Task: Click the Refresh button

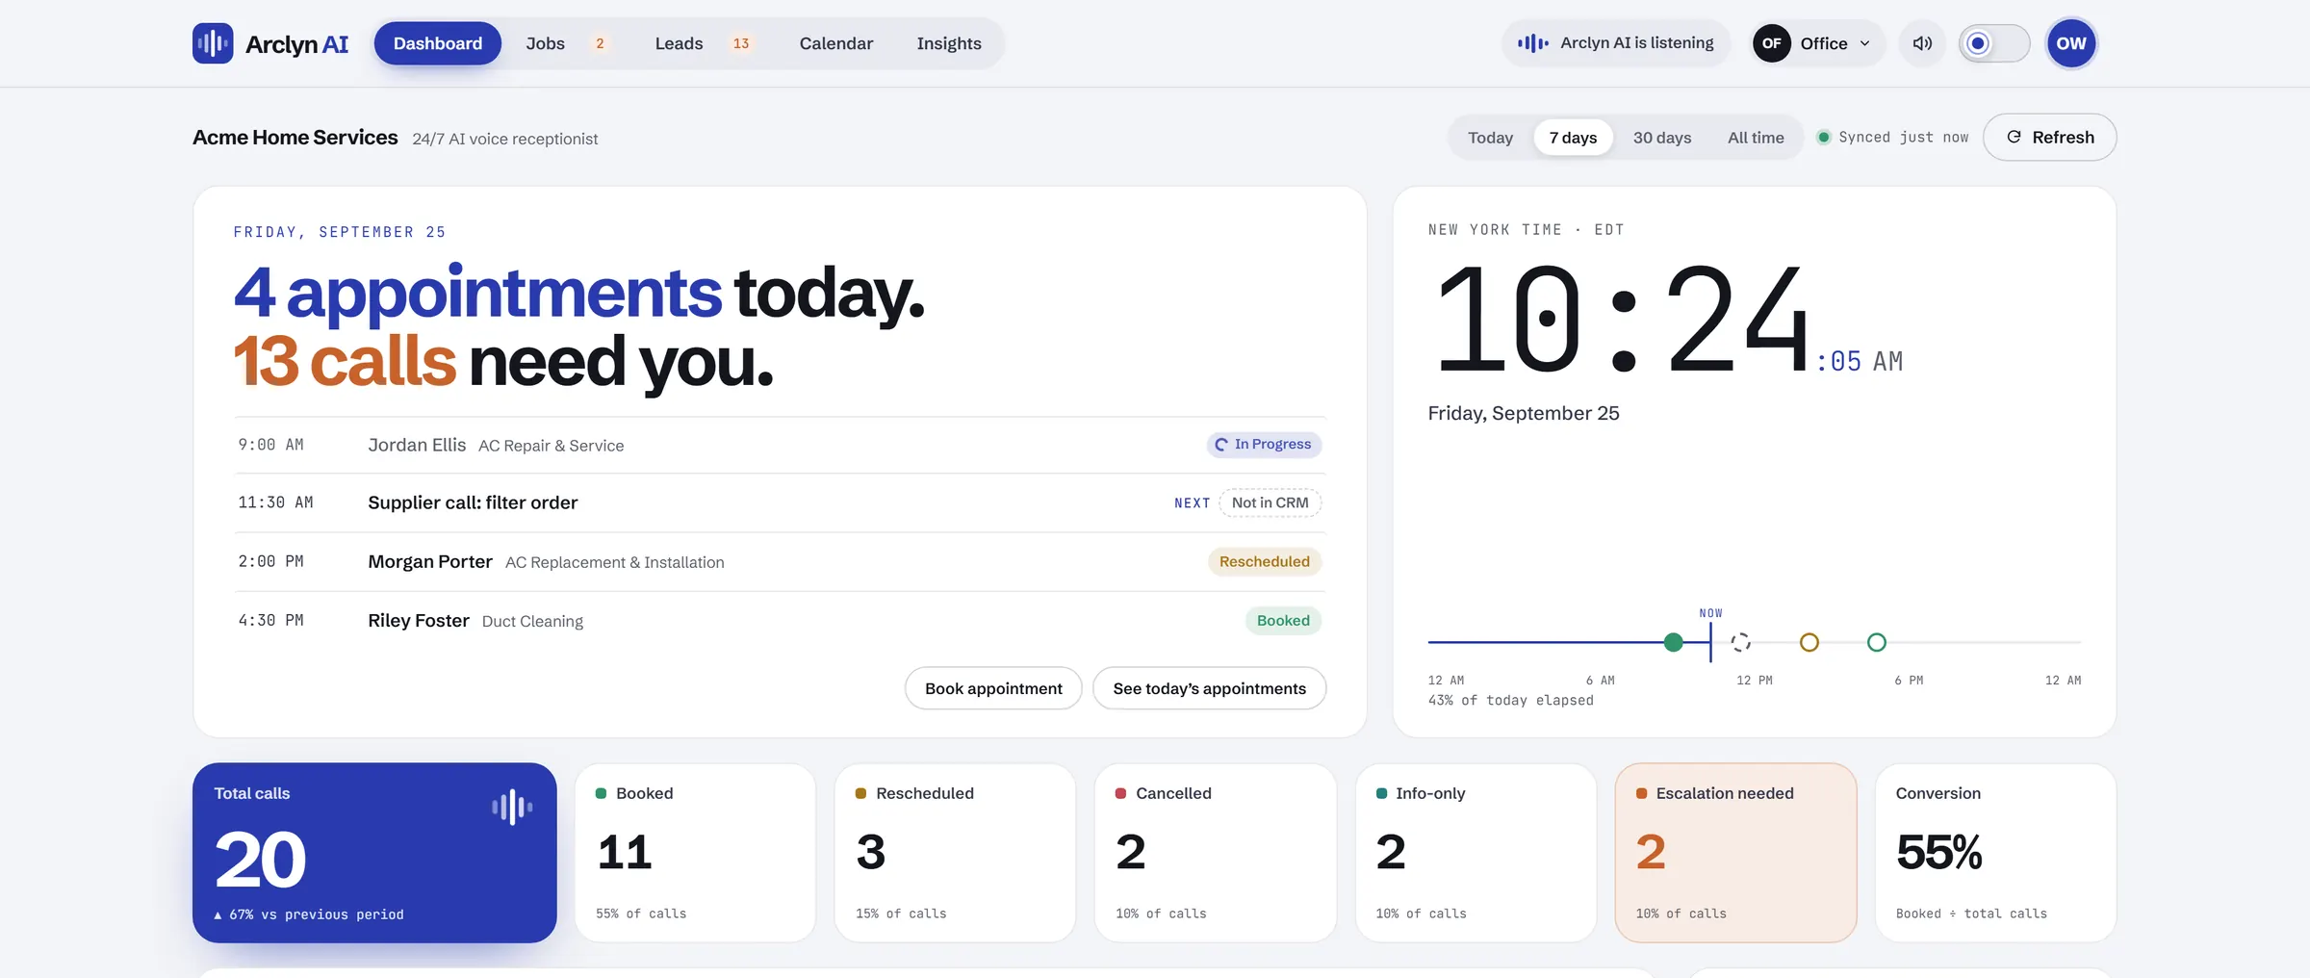Action: pyautogui.click(x=2049, y=137)
